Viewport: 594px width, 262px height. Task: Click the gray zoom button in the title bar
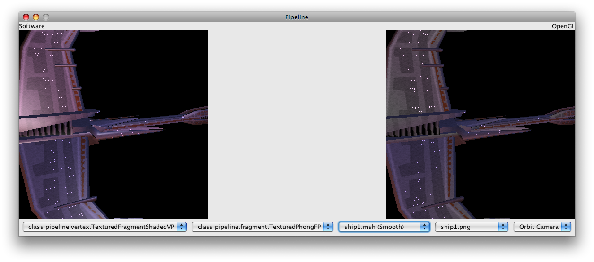(x=46, y=17)
